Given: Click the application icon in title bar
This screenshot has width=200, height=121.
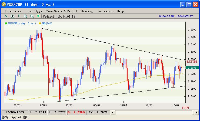Looking at the screenshot, I should click(x=4, y=5).
